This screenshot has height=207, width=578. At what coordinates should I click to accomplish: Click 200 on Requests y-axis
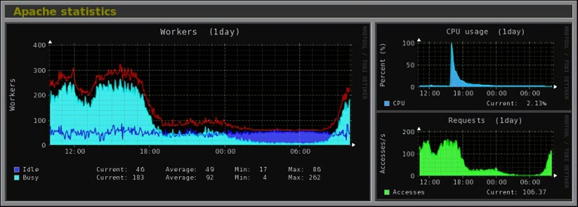coord(409,132)
